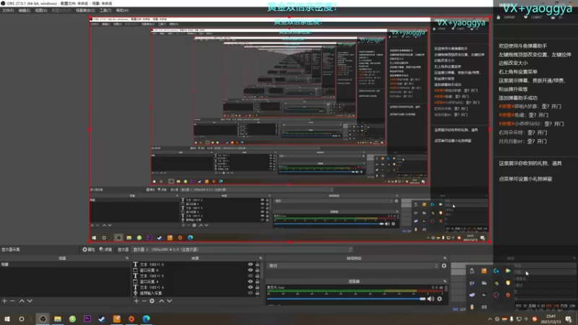Click the Chinese IME 中 indicator in taskbar
The image size is (578, 325).
527,319
